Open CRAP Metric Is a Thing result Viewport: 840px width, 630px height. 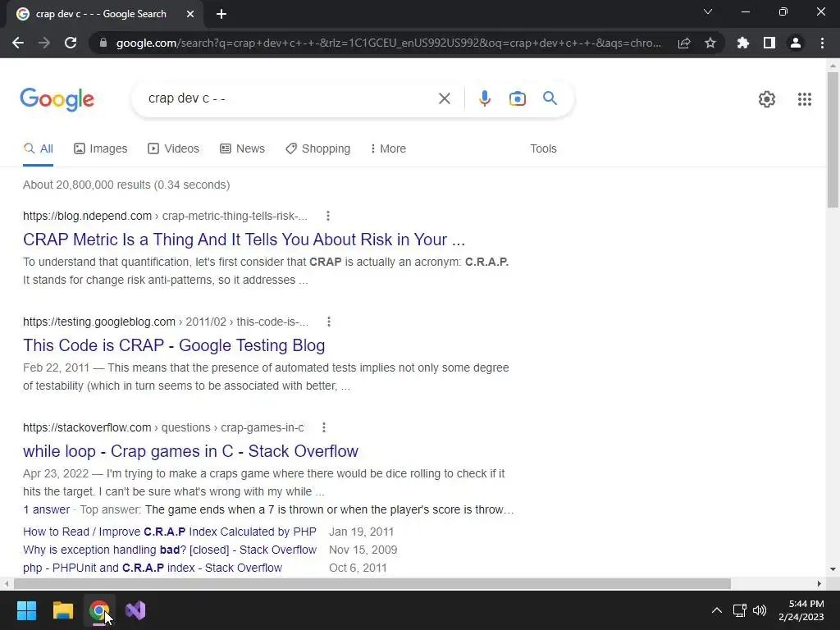point(244,240)
